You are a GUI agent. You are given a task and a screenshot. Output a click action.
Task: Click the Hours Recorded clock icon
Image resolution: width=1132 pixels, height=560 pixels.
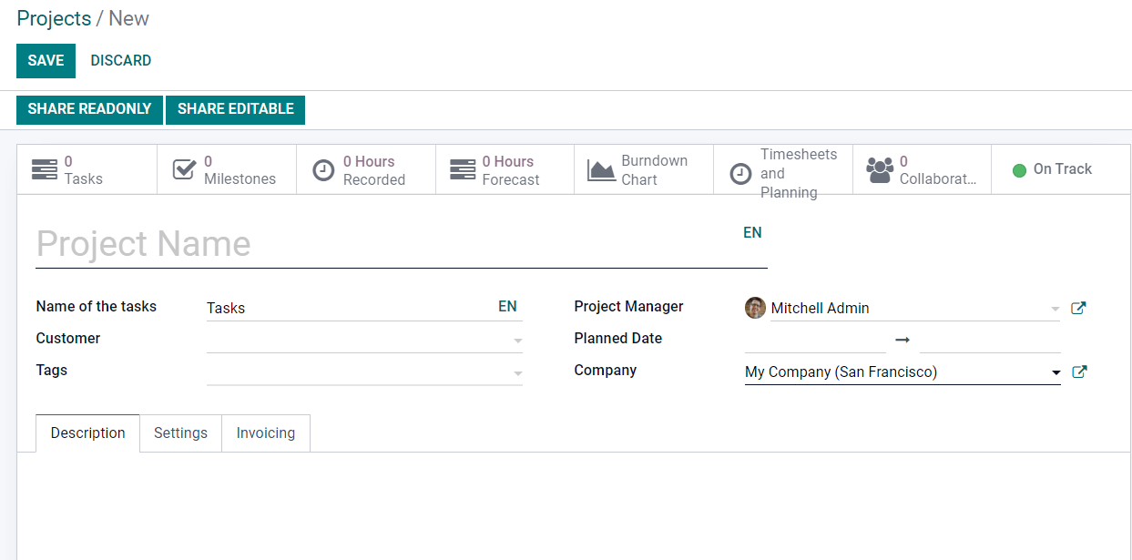(x=323, y=170)
